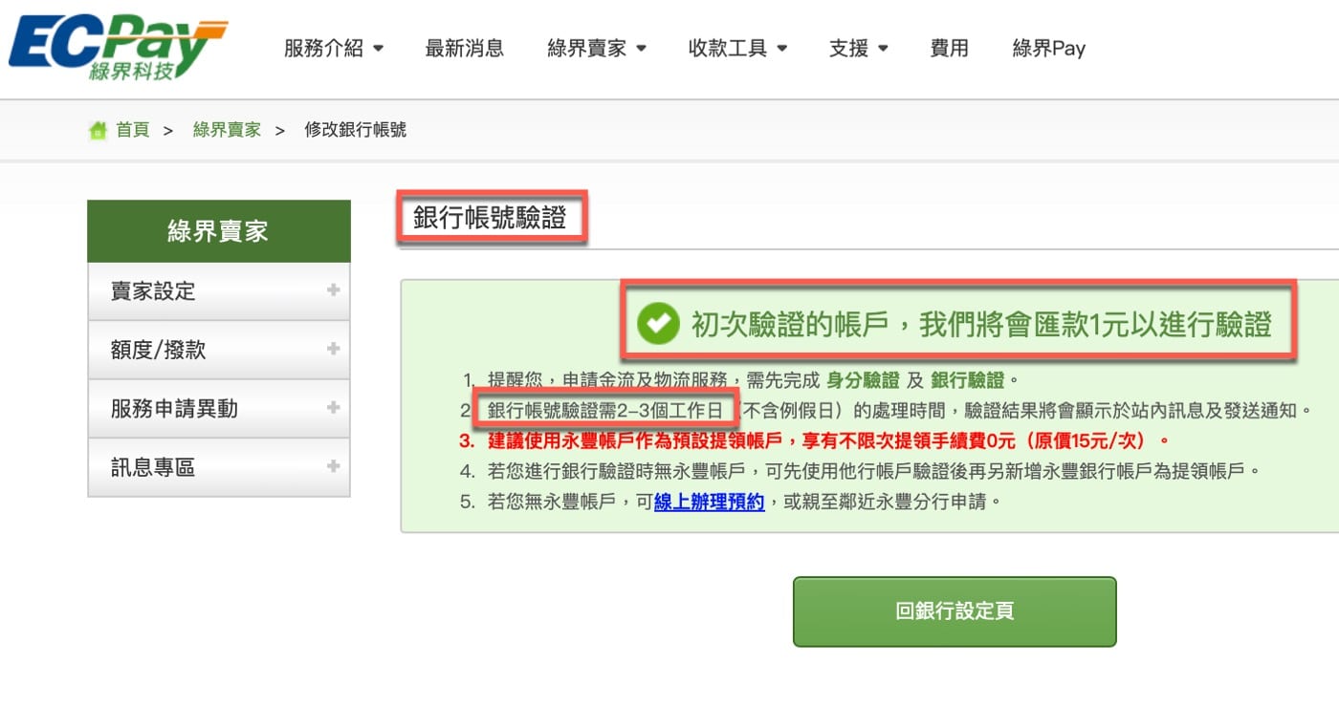
Task: Follow the 綠界賣家 breadcrumb link
Action: coord(227,130)
